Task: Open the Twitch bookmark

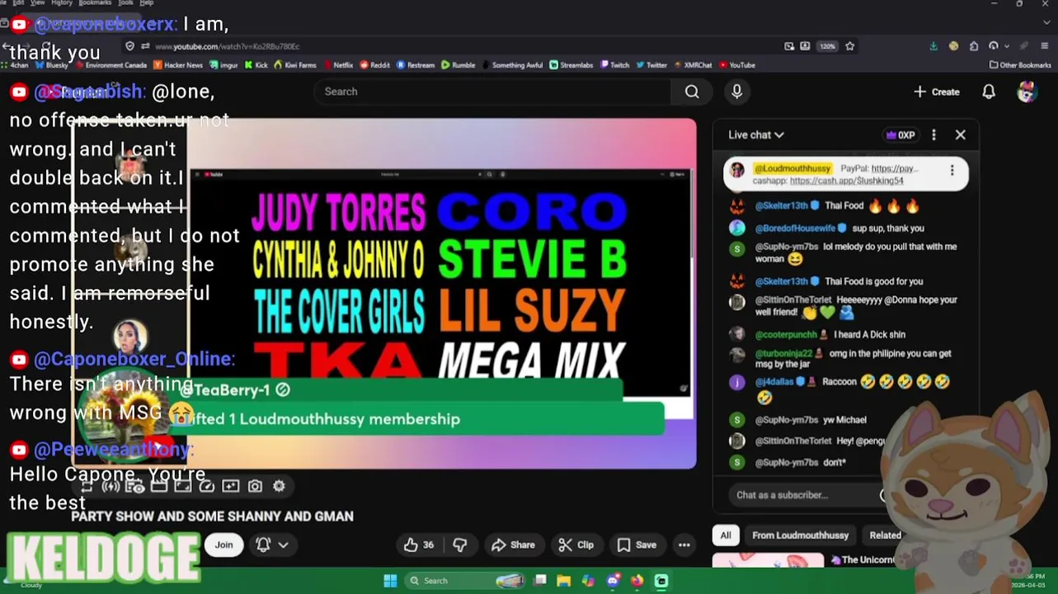Action: pyautogui.click(x=614, y=65)
